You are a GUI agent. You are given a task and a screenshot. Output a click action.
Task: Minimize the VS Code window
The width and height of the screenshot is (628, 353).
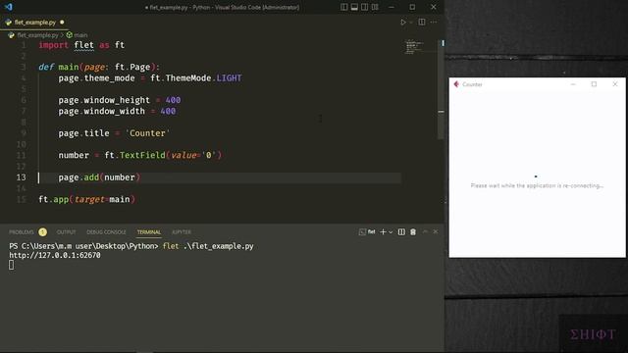click(x=392, y=7)
